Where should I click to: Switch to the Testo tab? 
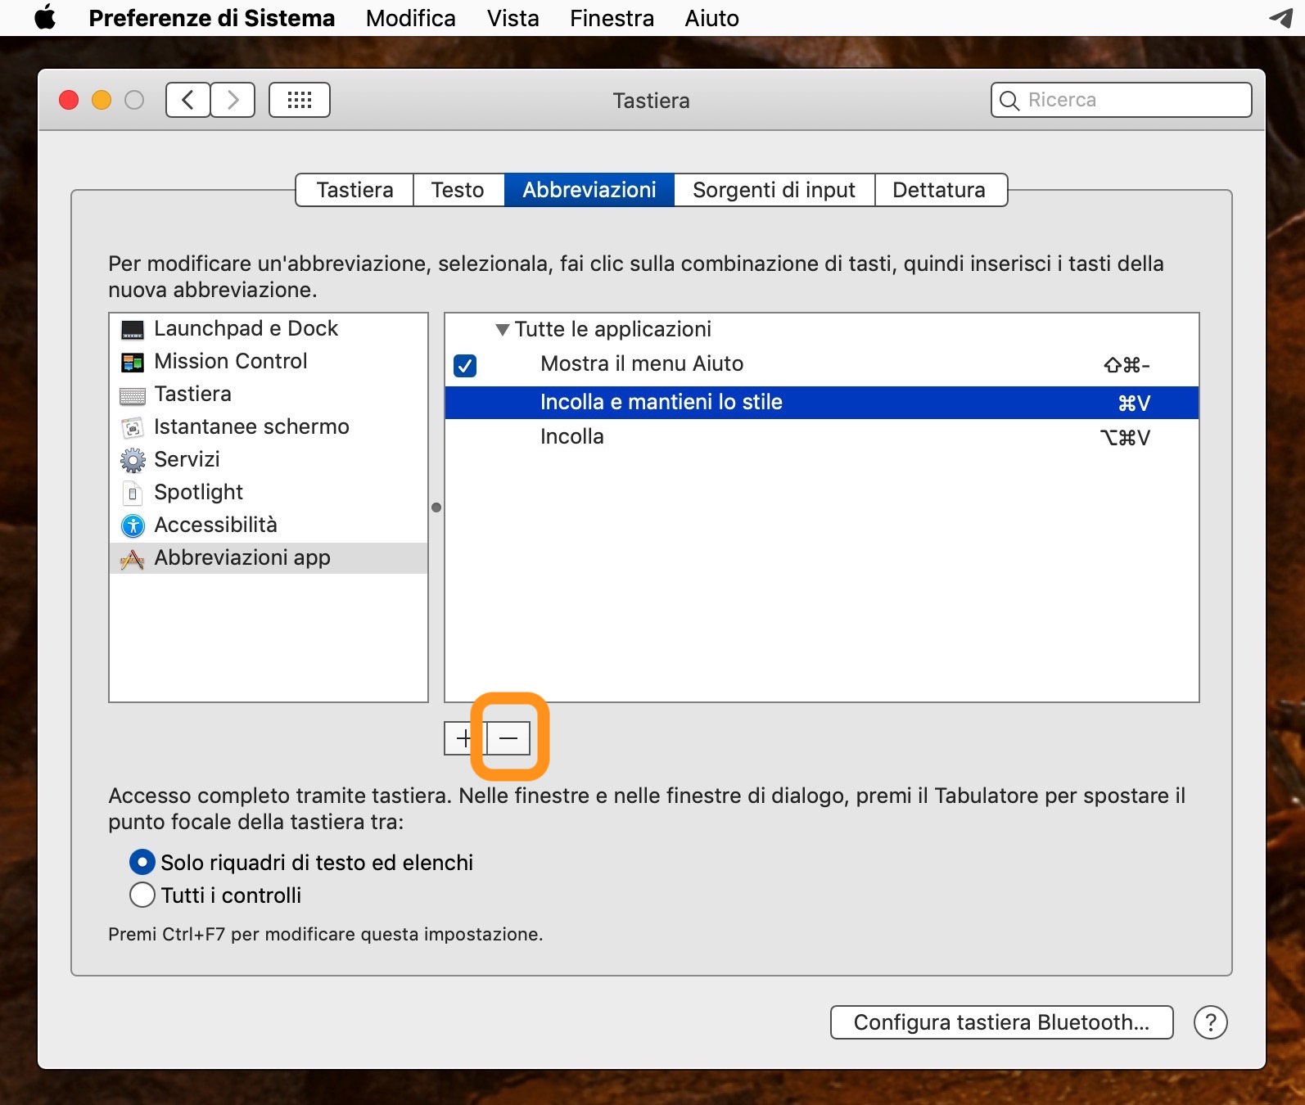(458, 190)
